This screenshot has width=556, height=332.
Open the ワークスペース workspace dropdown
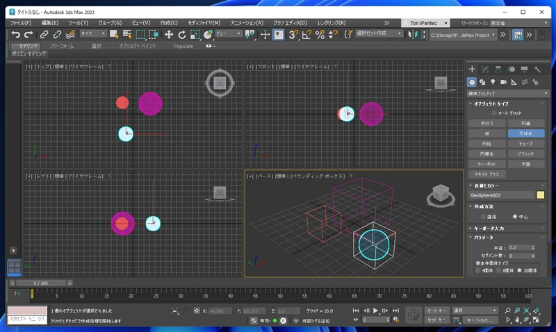point(519,23)
